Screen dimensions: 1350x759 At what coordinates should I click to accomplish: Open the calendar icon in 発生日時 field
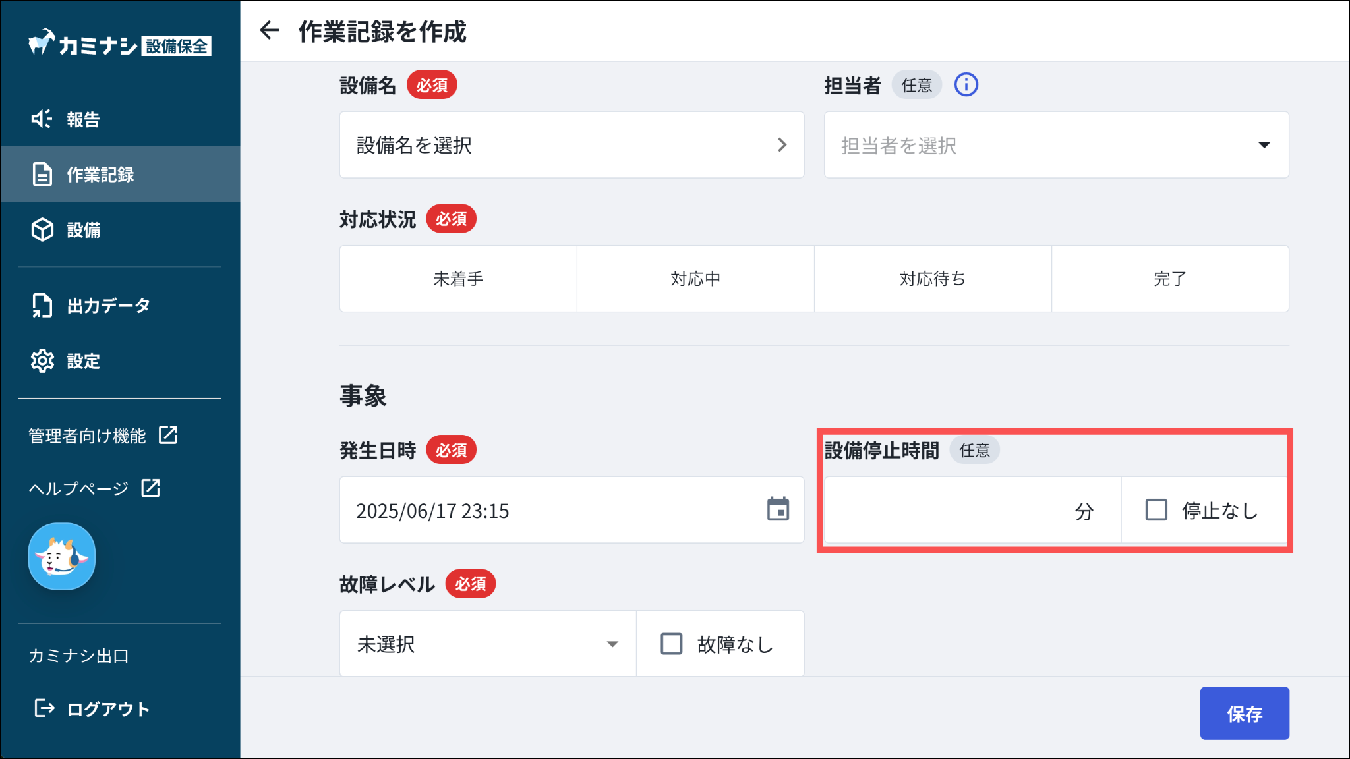click(778, 509)
